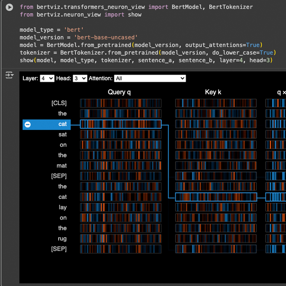Toggle the cell output visibility icon
286x286 pixels.
point(9,75)
